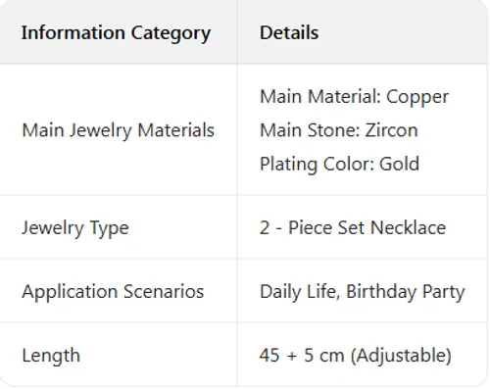Select the Plating Color: Gold text
This screenshot has width=490, height=389.
(339, 164)
